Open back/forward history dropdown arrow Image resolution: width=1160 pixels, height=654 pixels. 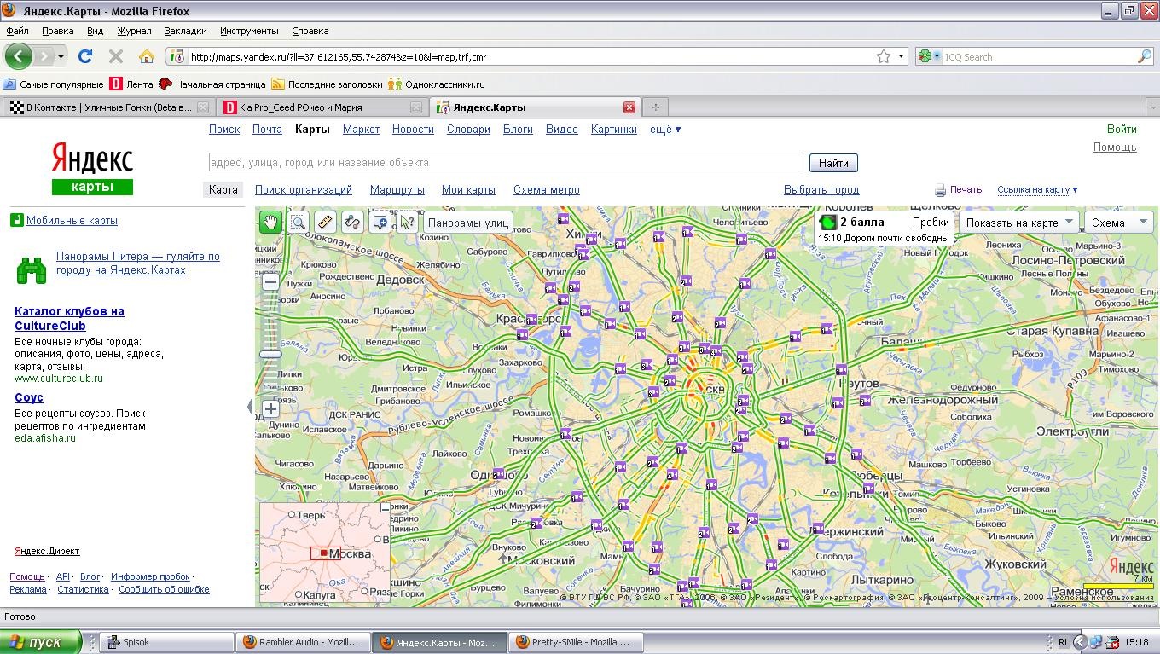pyautogui.click(x=61, y=57)
